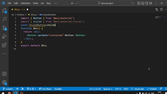Open Run and Debug view
Screen dimensions: 167x94
pos(4,37)
